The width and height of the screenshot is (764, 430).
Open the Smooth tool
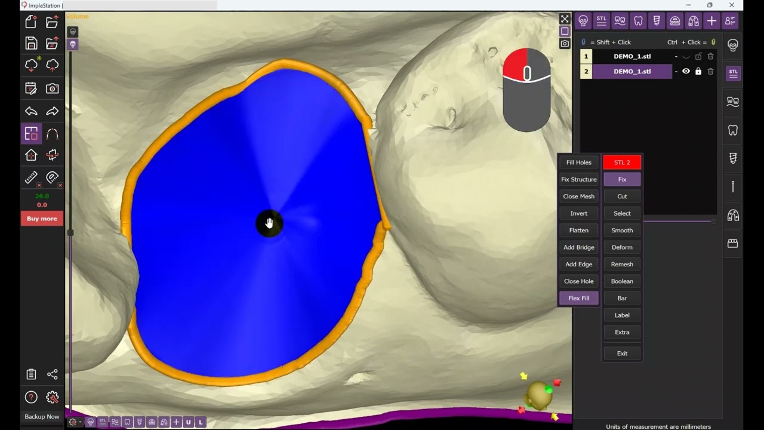622,231
